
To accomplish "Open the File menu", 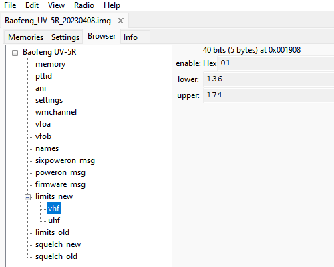I will click(x=10, y=5).
